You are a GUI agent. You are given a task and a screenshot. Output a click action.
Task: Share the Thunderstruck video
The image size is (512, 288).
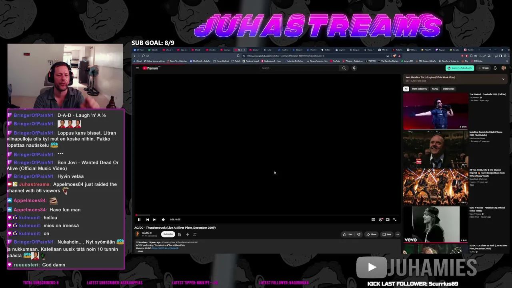[372, 234]
